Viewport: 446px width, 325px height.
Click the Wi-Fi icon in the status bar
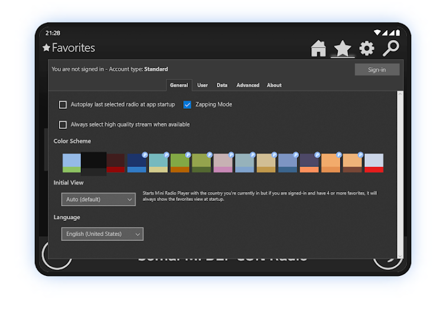[377, 32]
